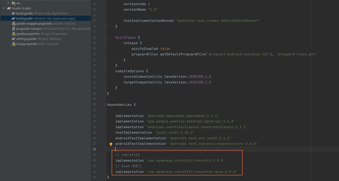Click the yellow lightbulb quick-fix icon
Viewport: 339px width, 181px height.
coord(111,144)
